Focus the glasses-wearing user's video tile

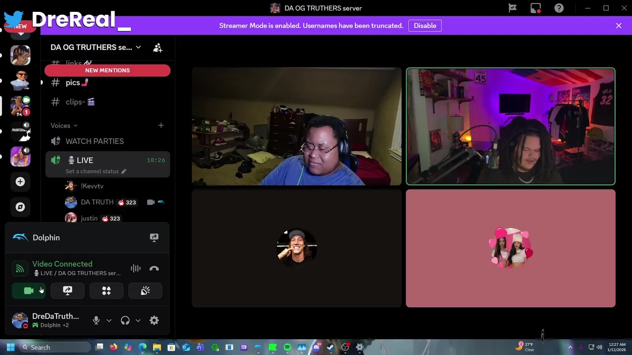(x=296, y=126)
